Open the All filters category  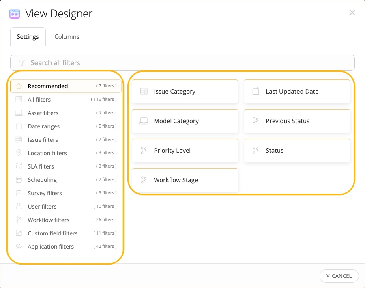coord(39,100)
